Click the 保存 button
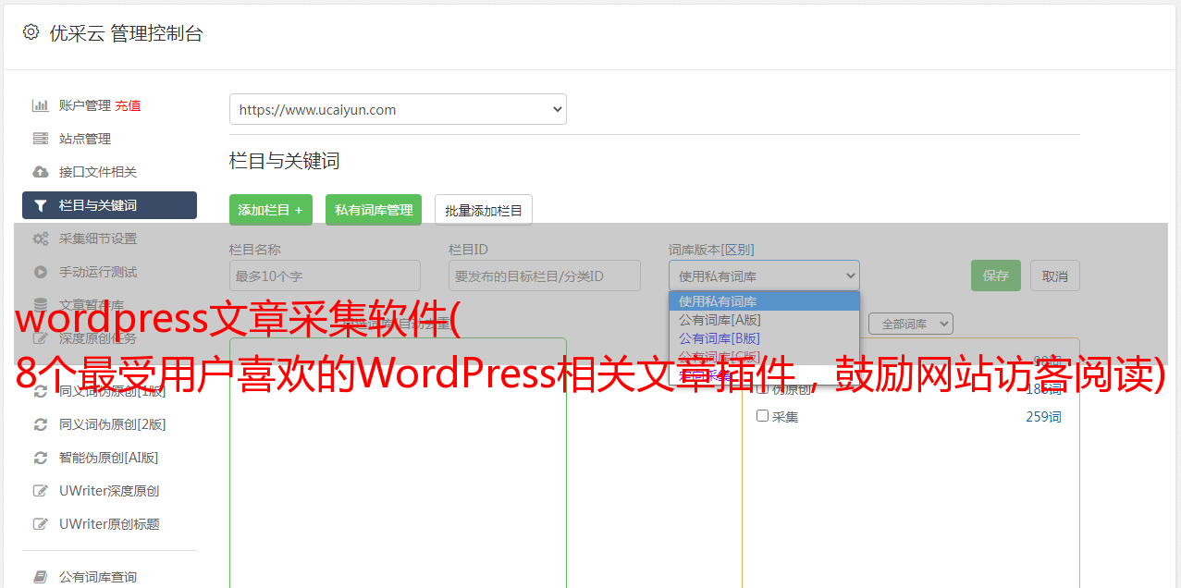This screenshot has height=588, width=1181. [x=996, y=276]
